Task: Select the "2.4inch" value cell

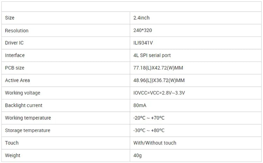Action: pyautogui.click(x=141, y=18)
